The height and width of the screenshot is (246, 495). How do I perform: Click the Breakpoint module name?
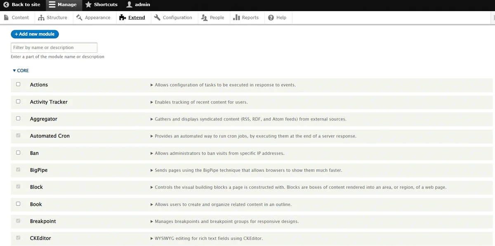click(43, 221)
